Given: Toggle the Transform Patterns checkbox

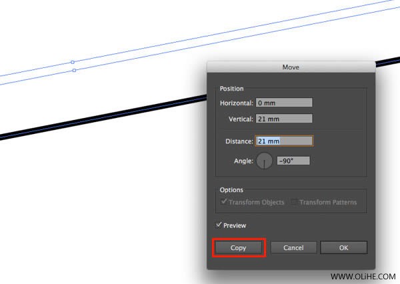Looking at the screenshot, I should tap(294, 202).
